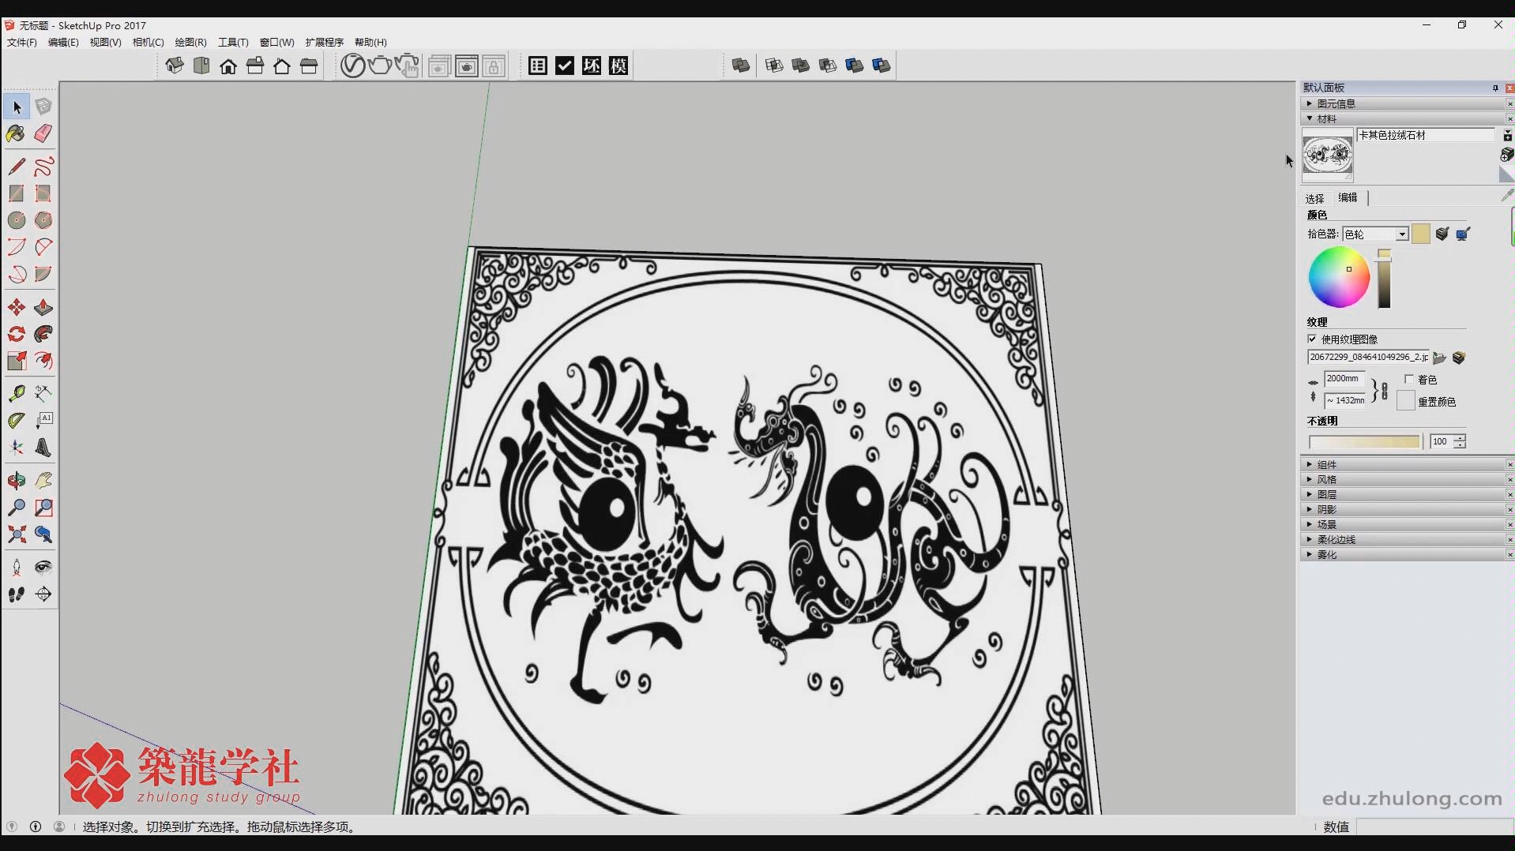
Task: Click the color wheel picker
Action: [1339, 277]
